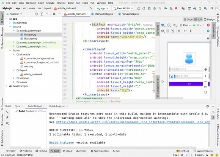Viewport: 220px width, 157px height.
Task: Collapse the java folder
Action: coord(10,27)
